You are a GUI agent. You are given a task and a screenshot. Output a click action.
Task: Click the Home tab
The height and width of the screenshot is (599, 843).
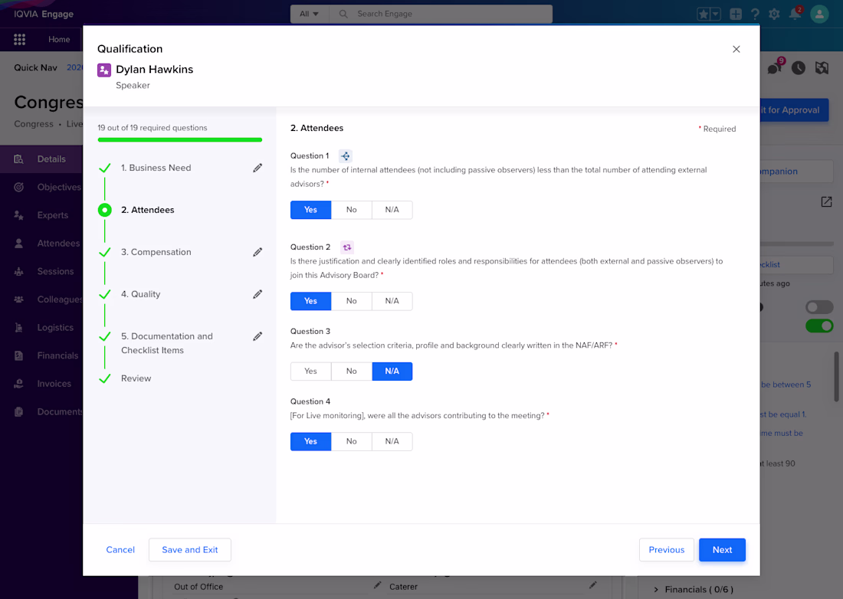[59, 39]
